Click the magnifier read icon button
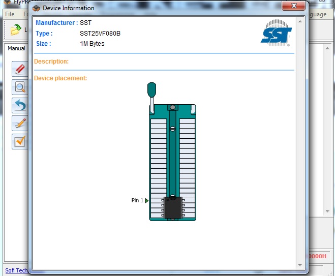This screenshot has height=276, width=335. pyautogui.click(x=20, y=87)
